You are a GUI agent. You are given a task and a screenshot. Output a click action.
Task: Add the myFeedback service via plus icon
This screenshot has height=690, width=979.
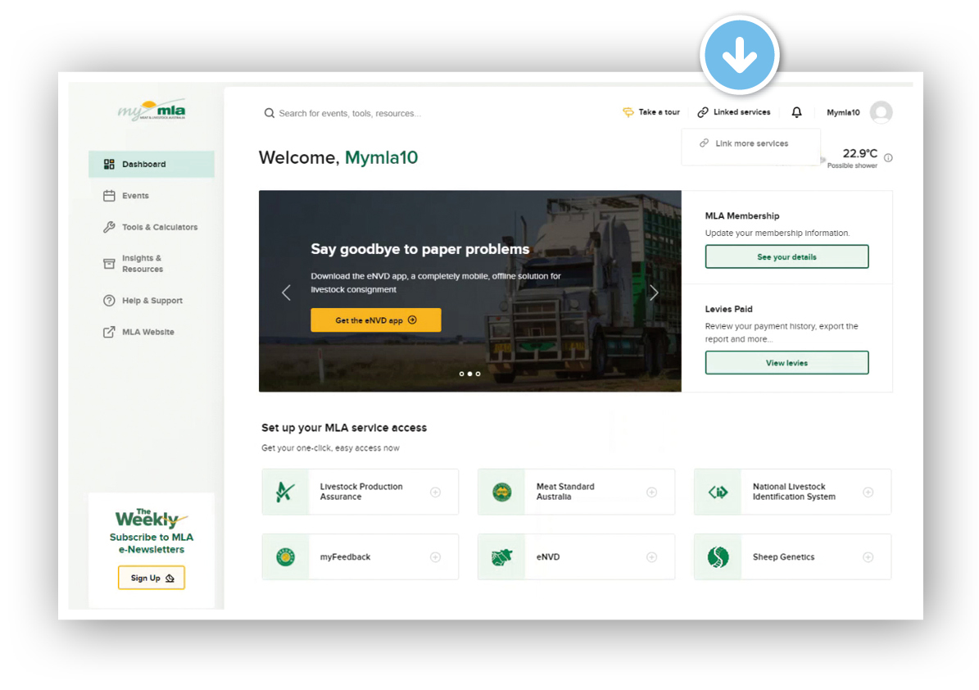click(x=435, y=557)
